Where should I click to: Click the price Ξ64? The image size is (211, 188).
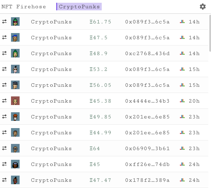pos(95,148)
